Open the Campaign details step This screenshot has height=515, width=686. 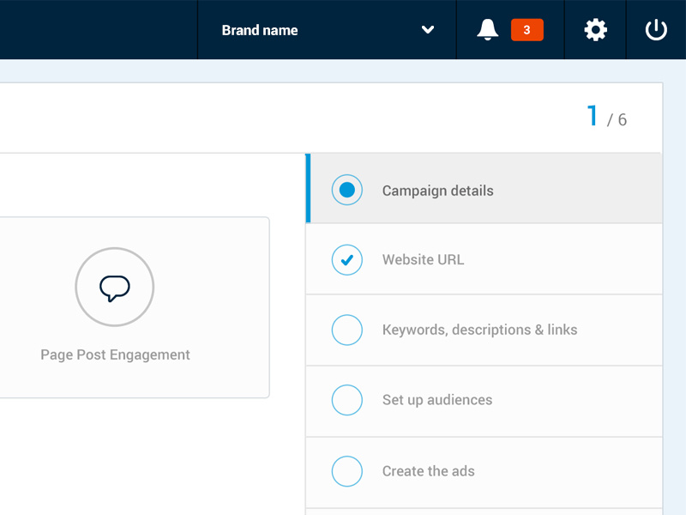484,189
